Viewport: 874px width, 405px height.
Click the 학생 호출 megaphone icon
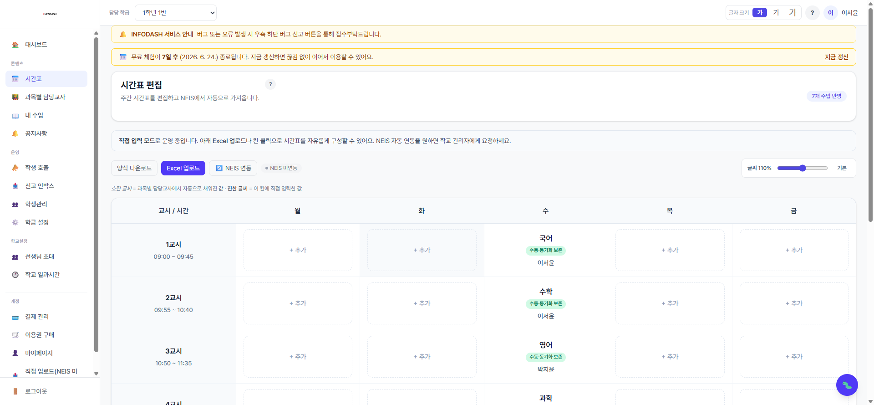[15, 168]
